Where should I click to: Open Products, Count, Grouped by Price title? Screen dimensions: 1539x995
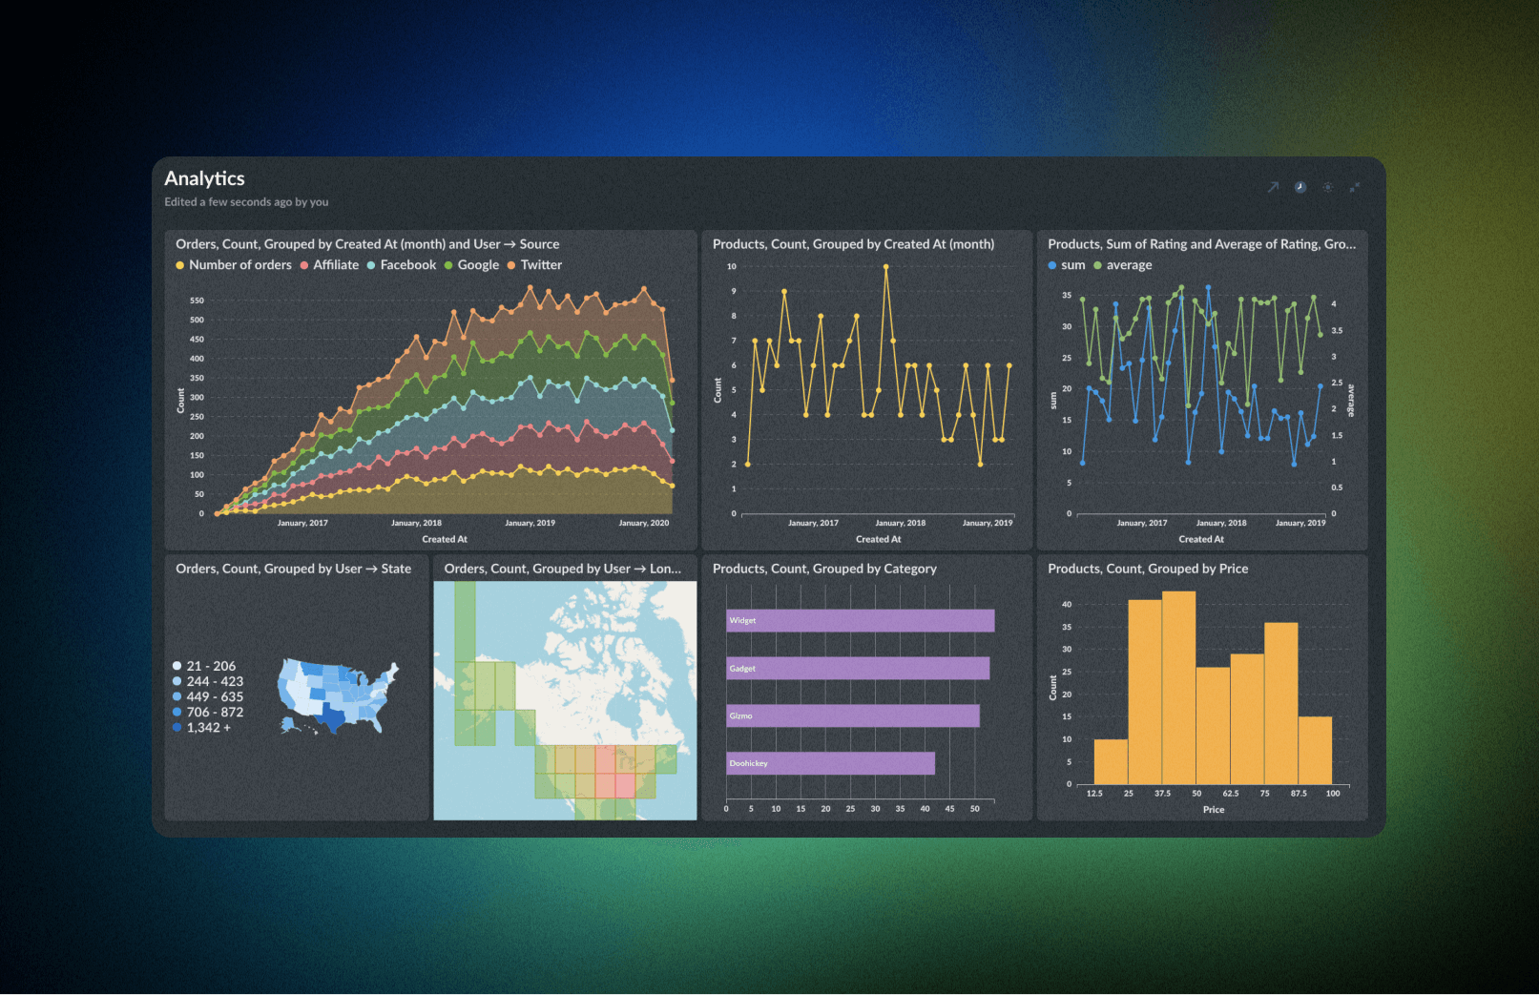click(1148, 569)
